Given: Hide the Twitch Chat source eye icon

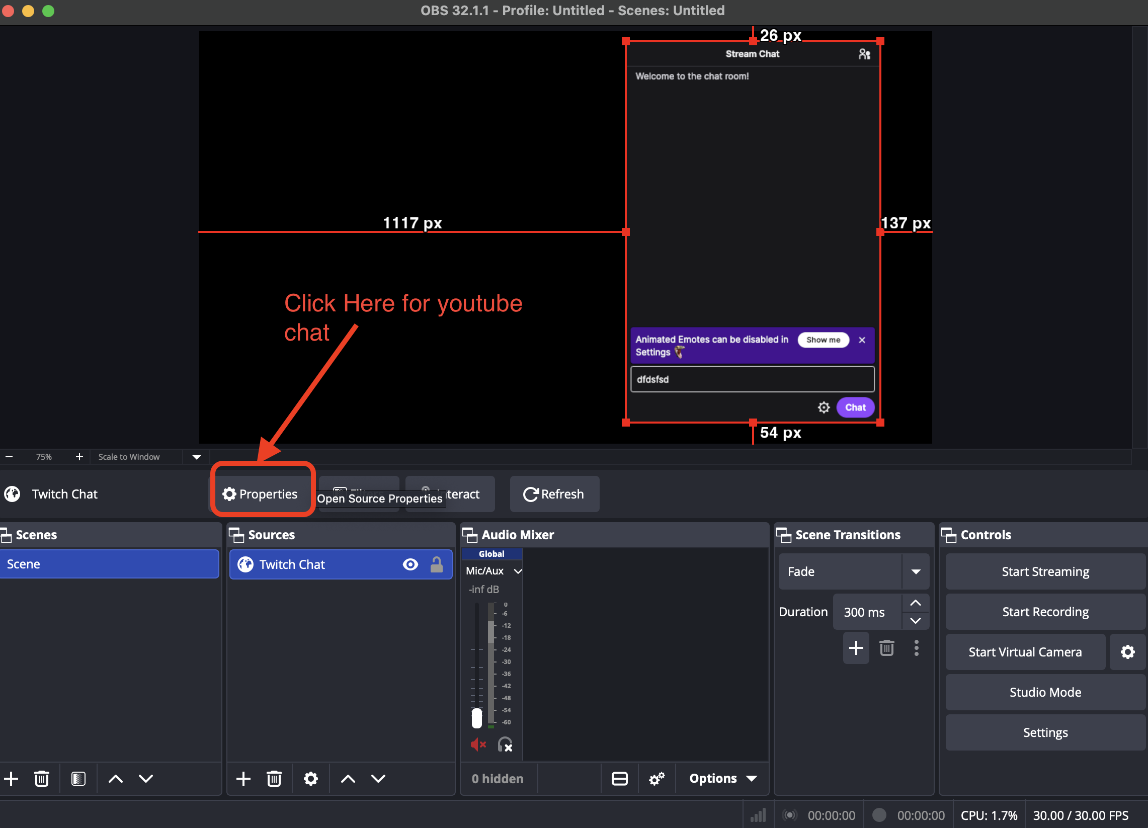Looking at the screenshot, I should (410, 564).
